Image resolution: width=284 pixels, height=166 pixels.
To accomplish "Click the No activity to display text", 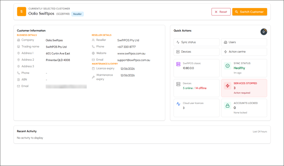I will tap(30, 138).
